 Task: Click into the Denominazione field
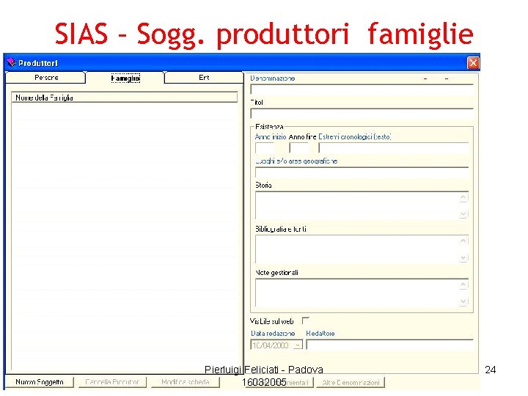coord(362,89)
